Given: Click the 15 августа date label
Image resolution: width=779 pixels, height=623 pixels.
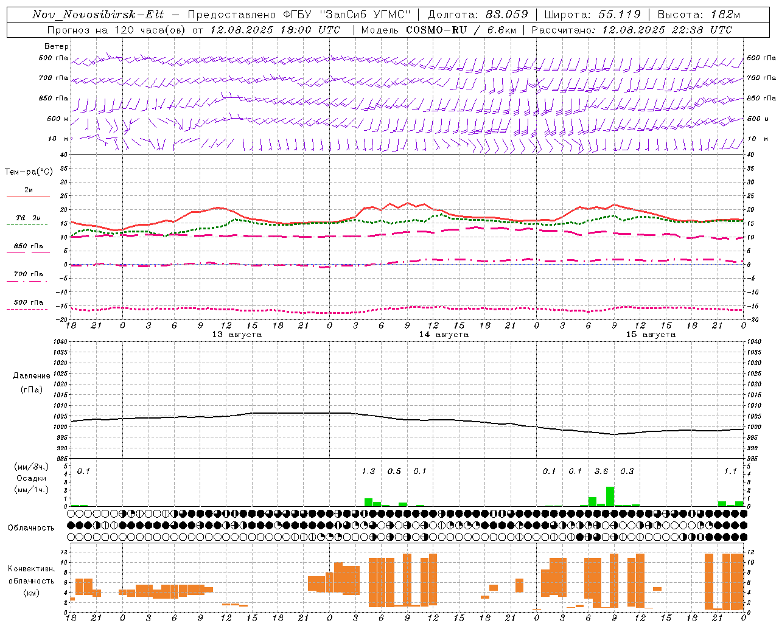Looking at the screenshot, I should (x=651, y=335).
